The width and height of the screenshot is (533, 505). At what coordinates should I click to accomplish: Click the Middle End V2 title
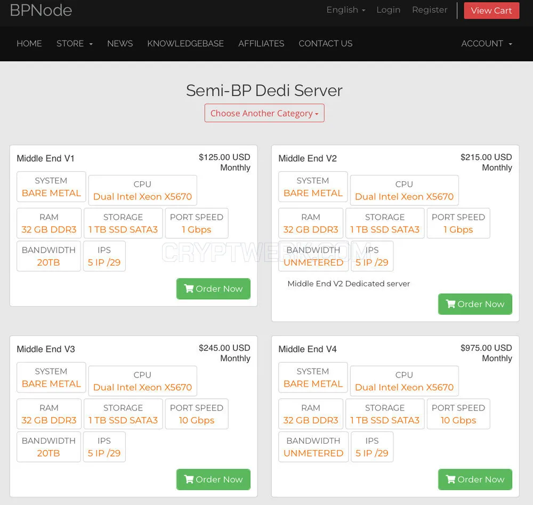pos(308,158)
